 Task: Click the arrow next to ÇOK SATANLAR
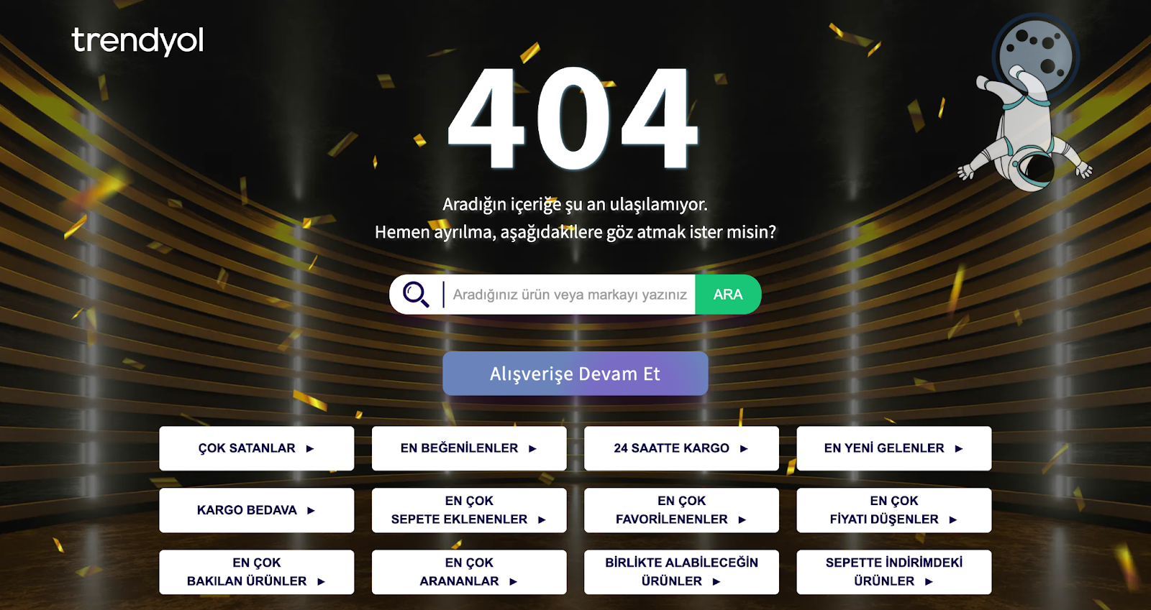tap(310, 448)
